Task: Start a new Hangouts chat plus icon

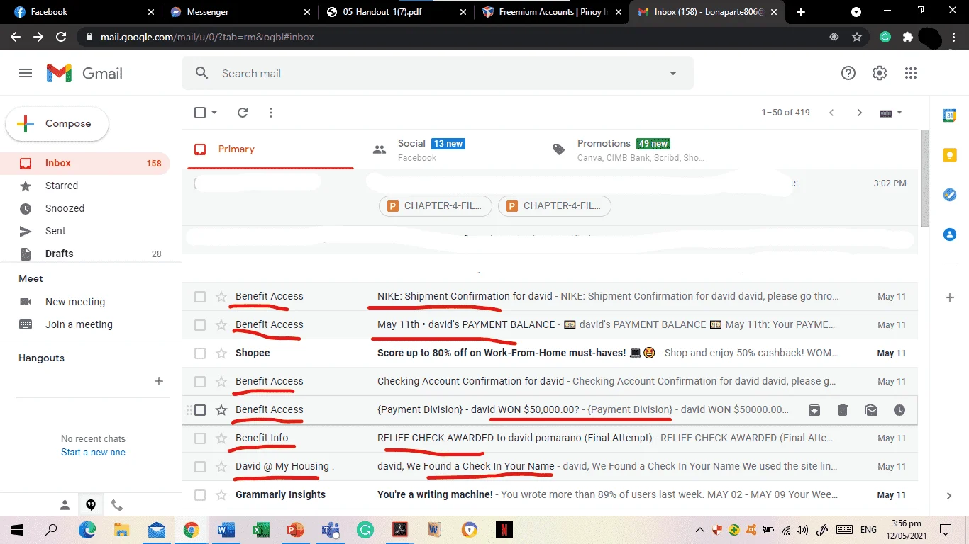Action: point(159,381)
